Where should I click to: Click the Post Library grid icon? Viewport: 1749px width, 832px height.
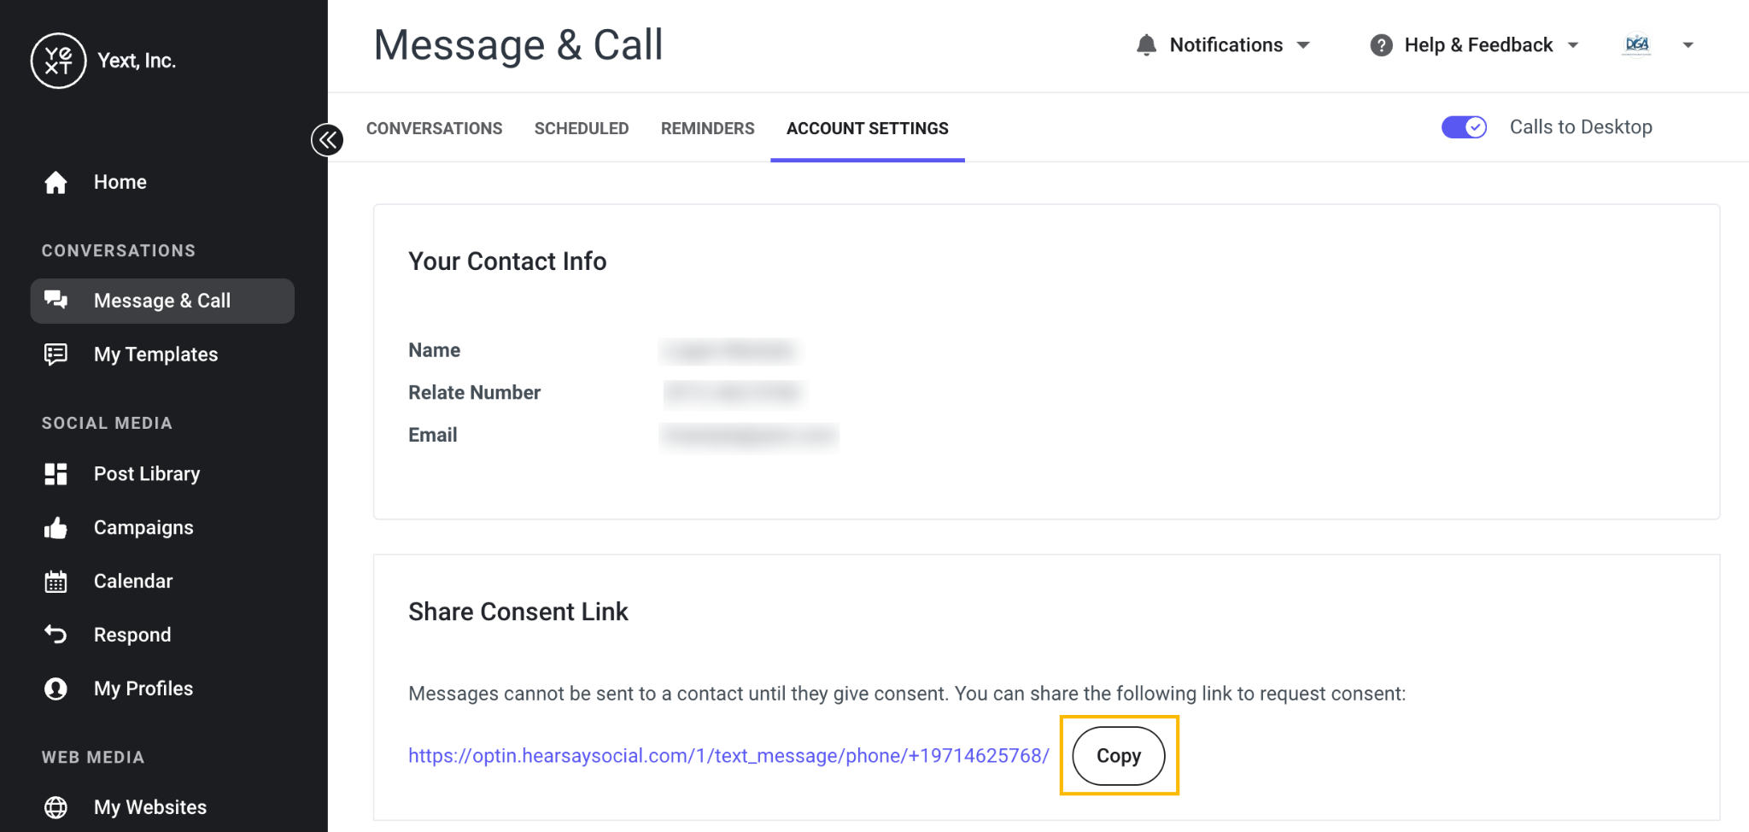tap(56, 474)
